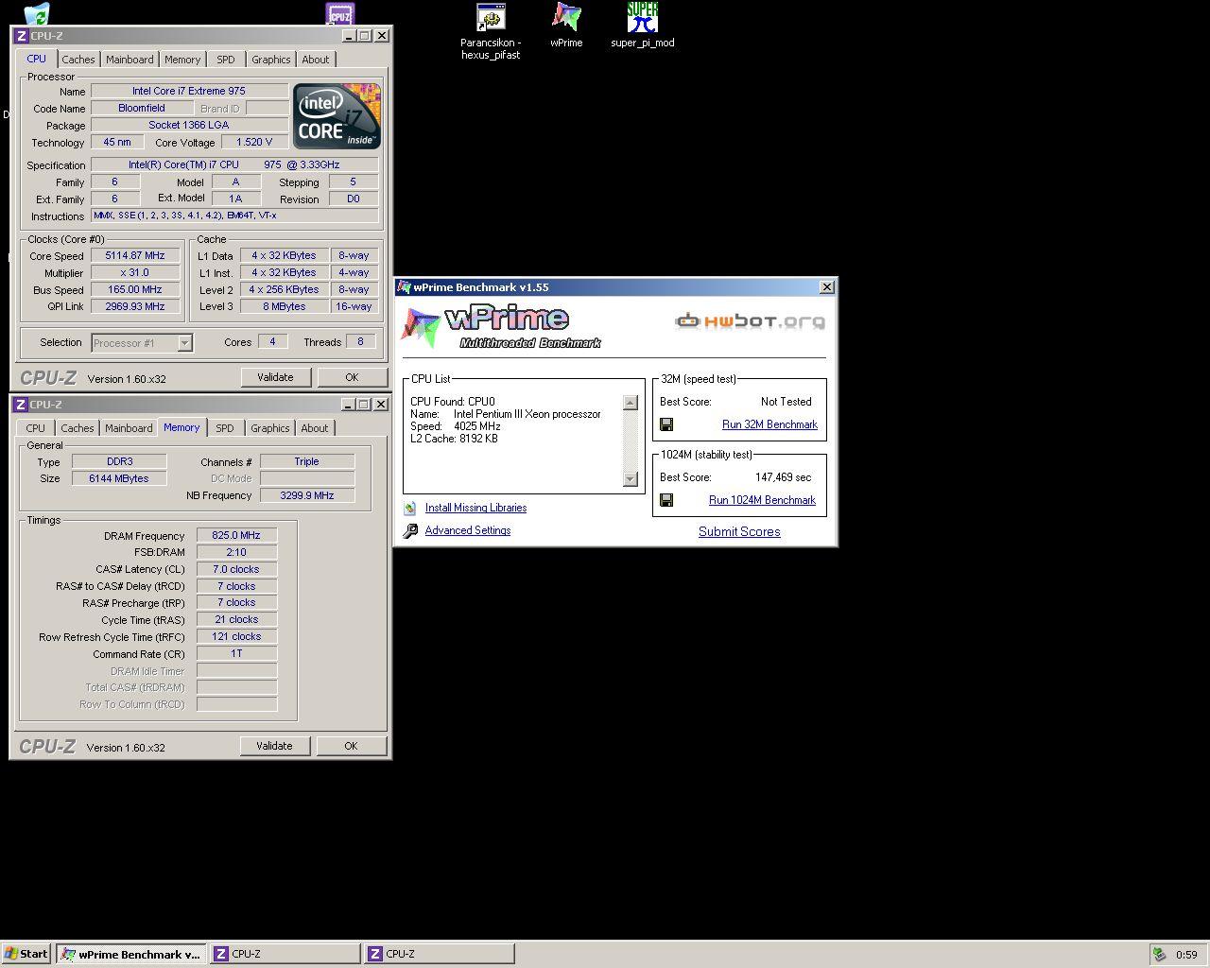Viewport: 1210px width, 968px height.
Task: Click the 147,469 sec best score
Action: tap(784, 477)
